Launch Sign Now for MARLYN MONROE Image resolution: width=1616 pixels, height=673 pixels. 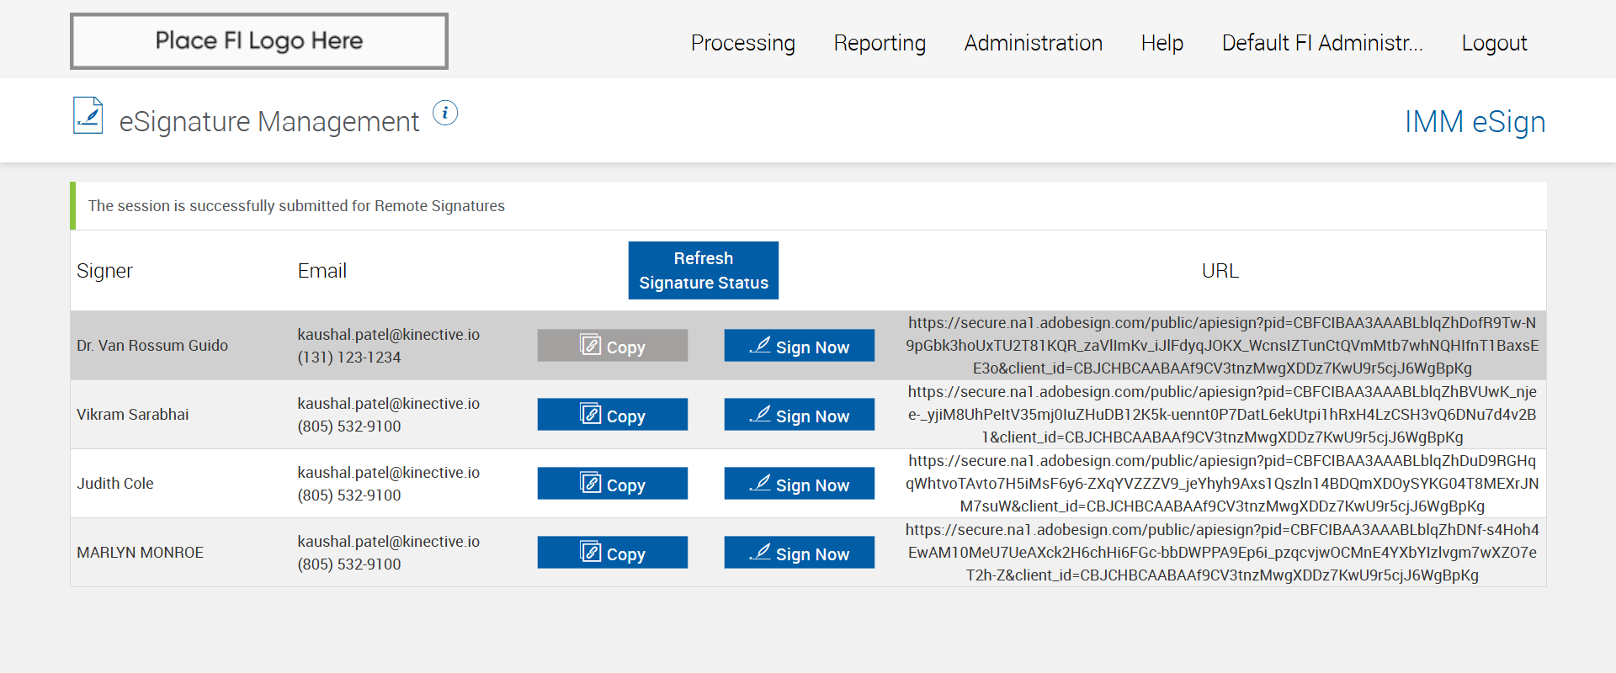tap(799, 553)
